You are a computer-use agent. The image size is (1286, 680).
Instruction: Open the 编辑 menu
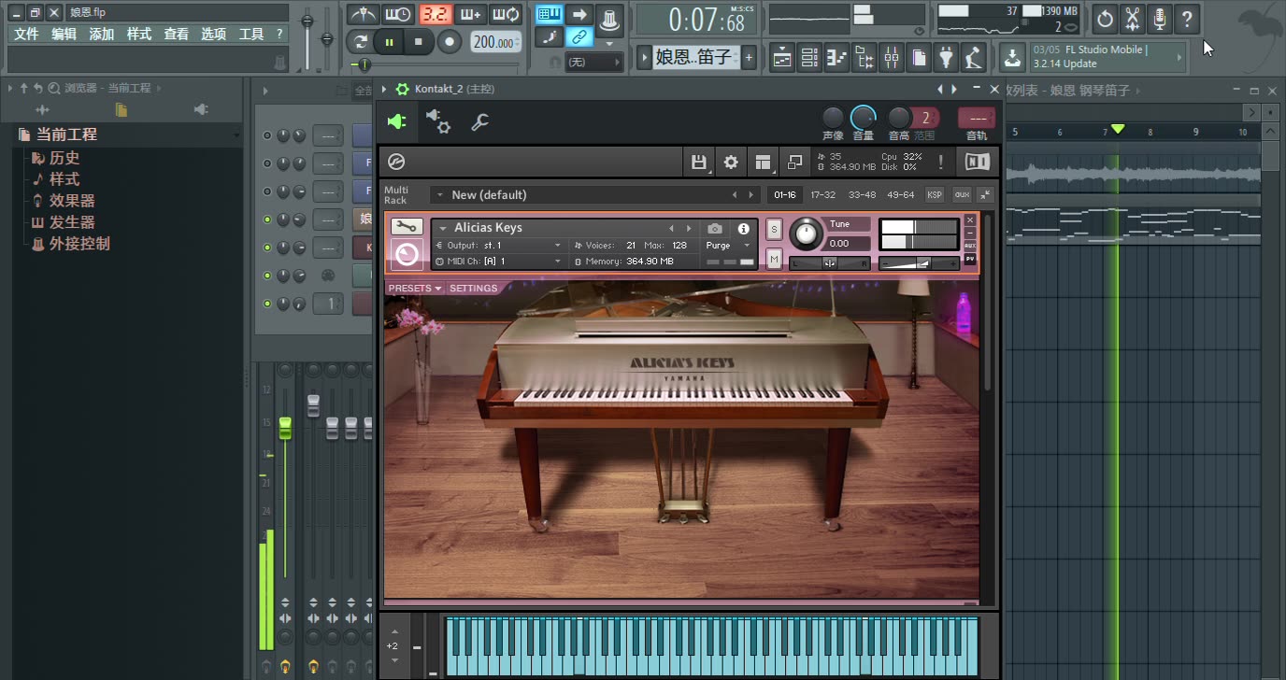click(64, 34)
